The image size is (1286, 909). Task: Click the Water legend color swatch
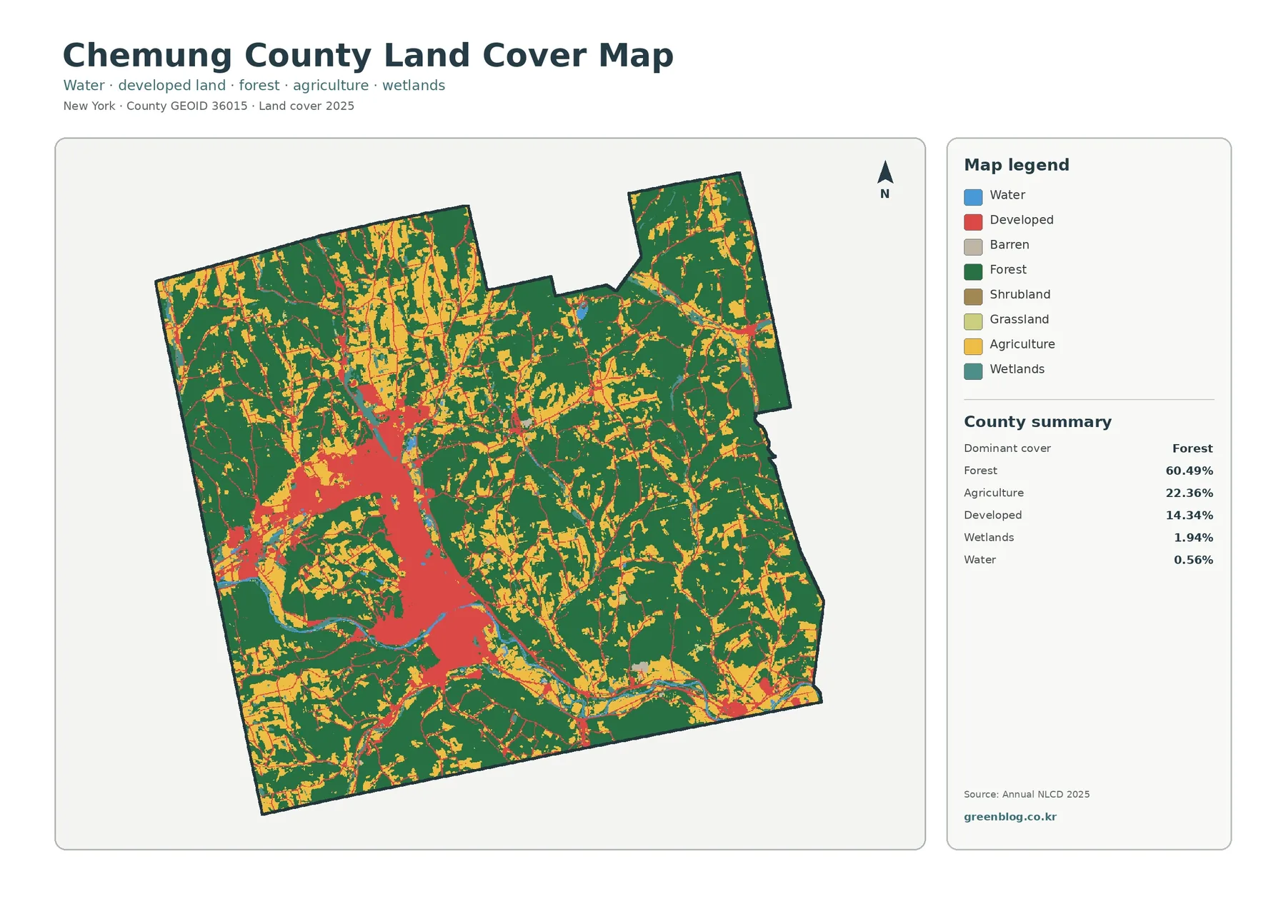(973, 197)
